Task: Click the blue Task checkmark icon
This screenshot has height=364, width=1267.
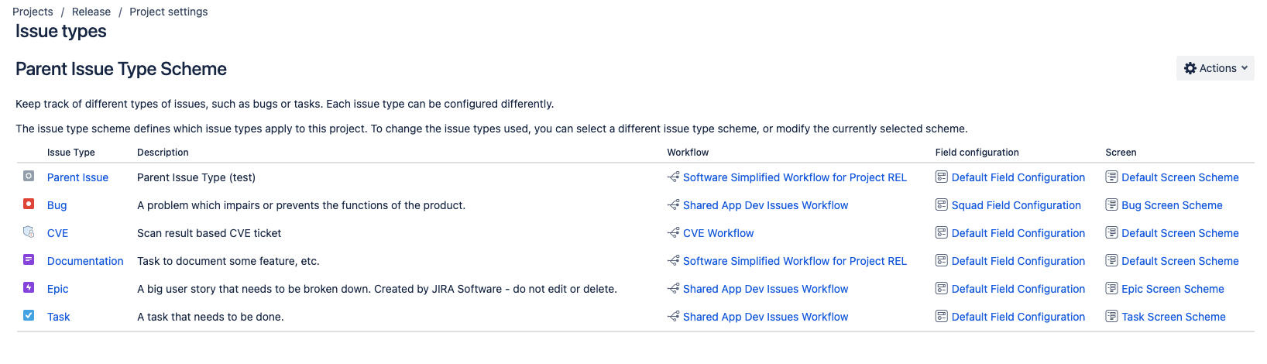Action: point(29,315)
